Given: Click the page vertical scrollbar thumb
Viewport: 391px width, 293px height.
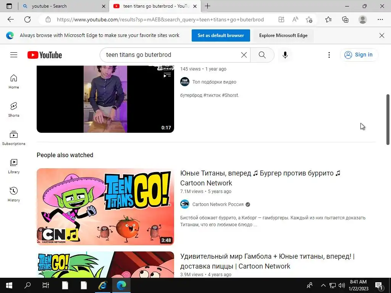Looking at the screenshot, I should 388,119.
